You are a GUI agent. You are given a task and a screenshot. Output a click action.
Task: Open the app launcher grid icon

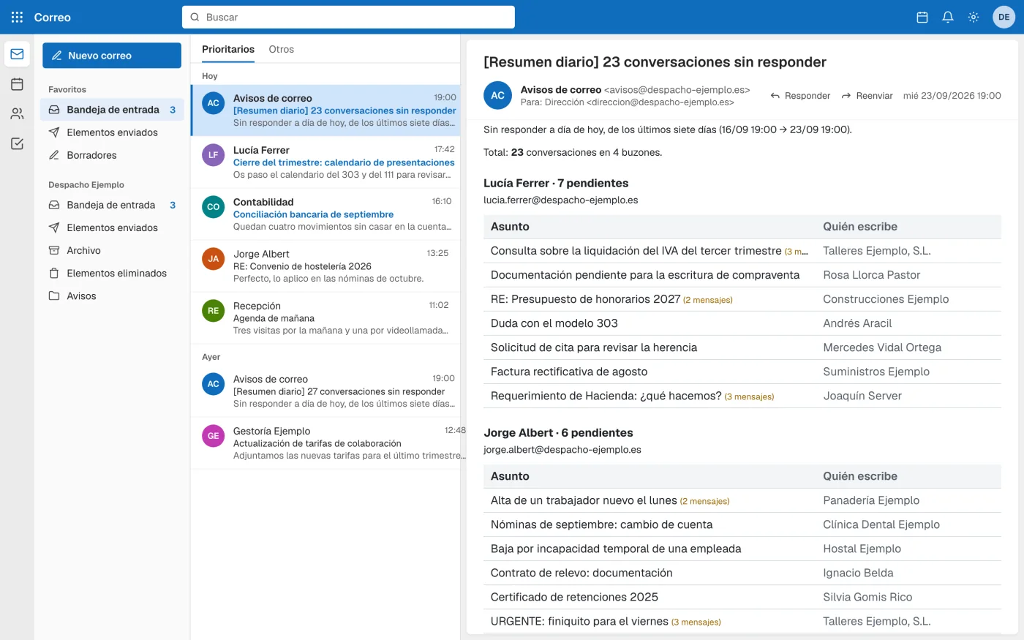[17, 17]
